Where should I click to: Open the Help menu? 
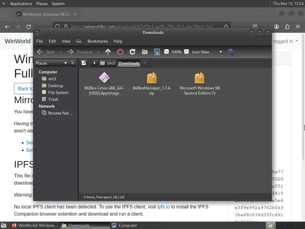[x=118, y=41]
